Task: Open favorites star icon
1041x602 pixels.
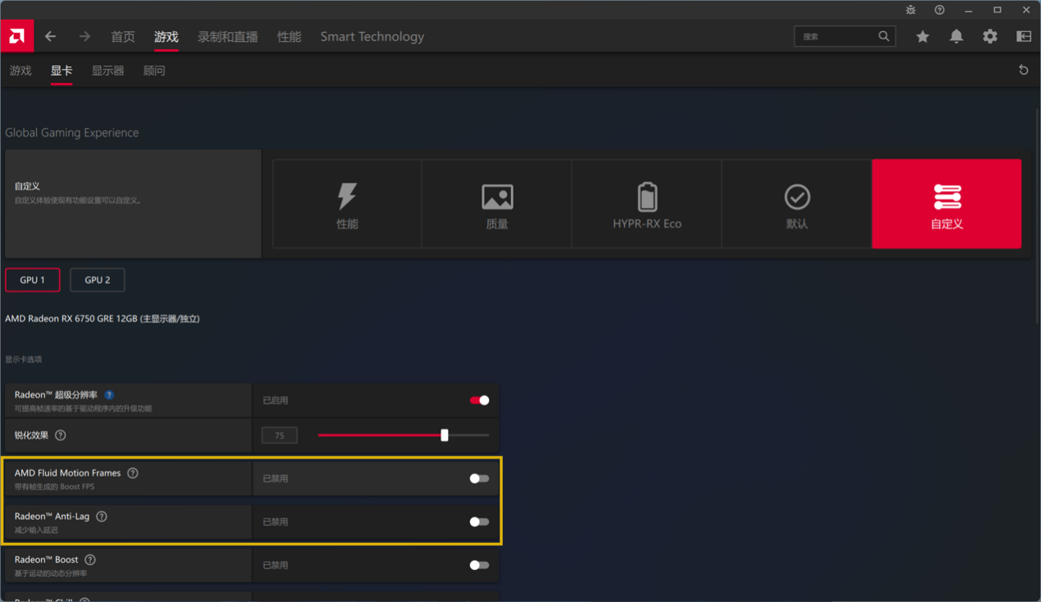Action: click(x=923, y=36)
